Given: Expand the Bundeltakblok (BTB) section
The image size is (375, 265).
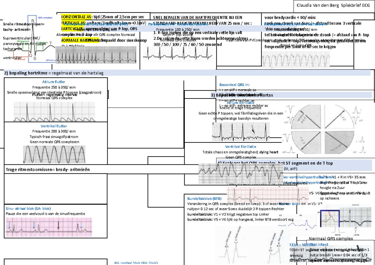Looking at the screenshot, I should 204,198.
